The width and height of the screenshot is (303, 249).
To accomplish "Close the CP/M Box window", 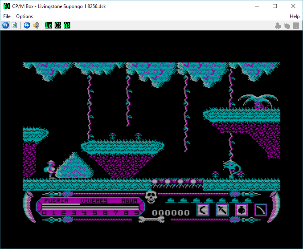I will pyautogui.click(x=293, y=6).
